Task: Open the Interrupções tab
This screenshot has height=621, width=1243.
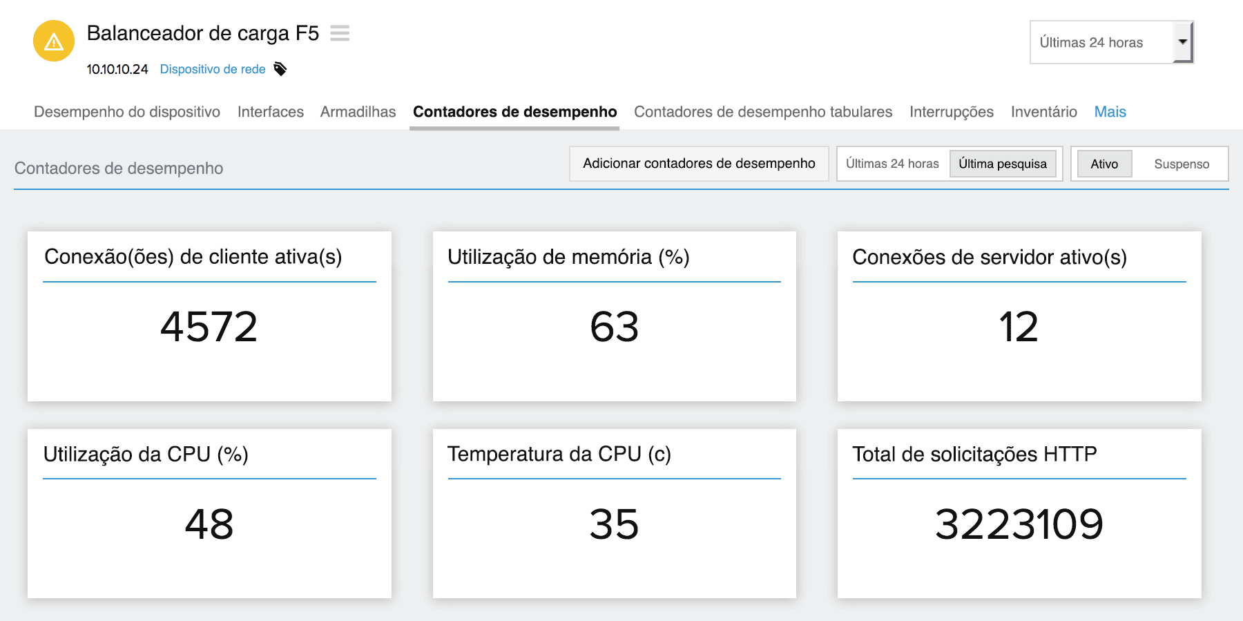Action: pos(951,111)
